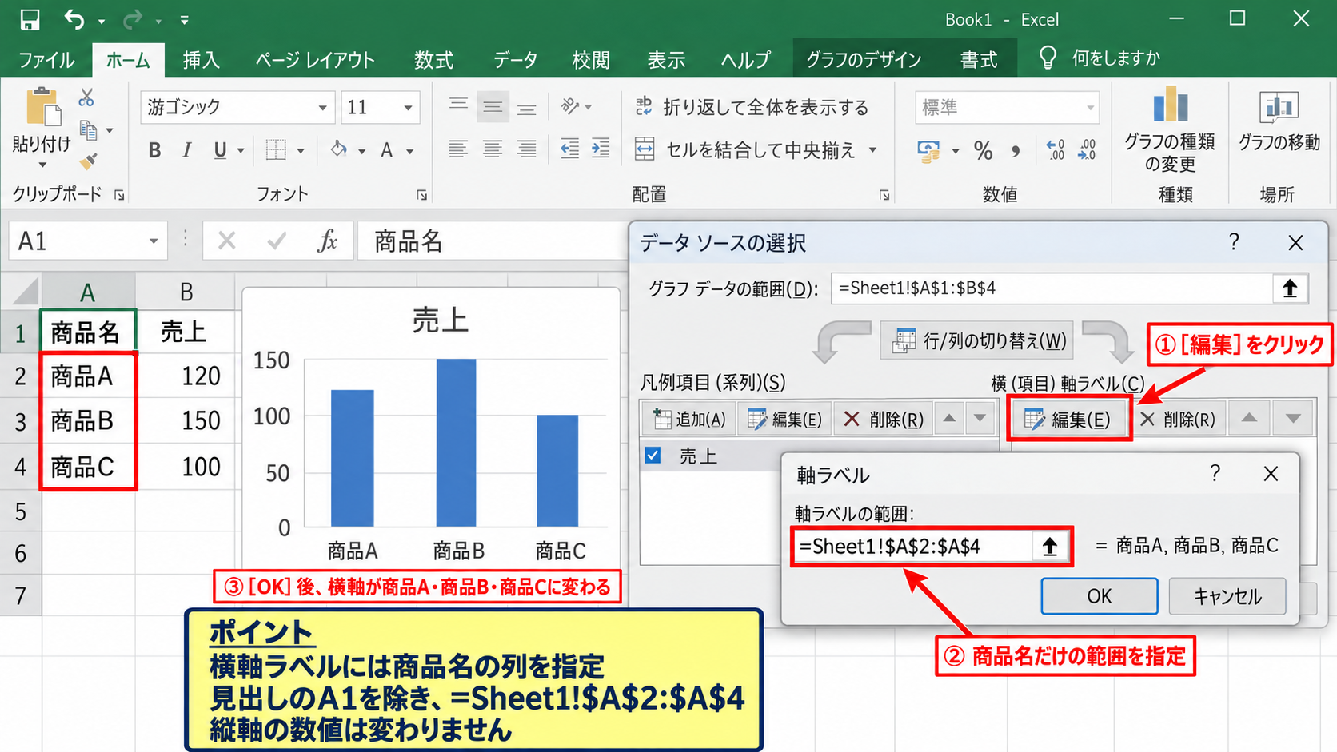Switch to the データ tab
1337x752 pixels.
(515, 60)
